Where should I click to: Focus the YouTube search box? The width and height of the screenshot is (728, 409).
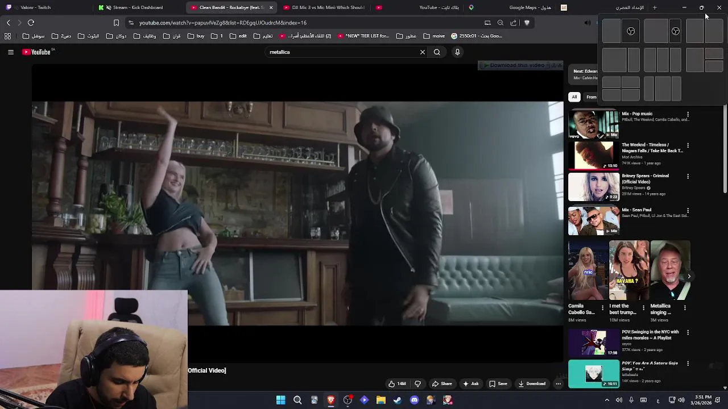(x=341, y=52)
